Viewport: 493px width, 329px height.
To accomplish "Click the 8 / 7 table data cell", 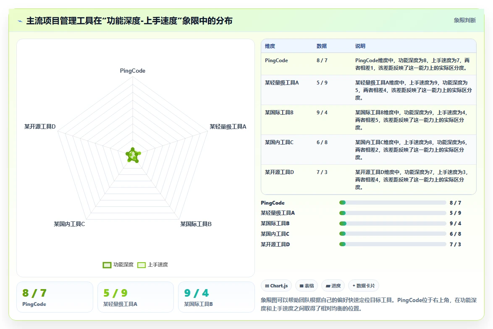I will (322, 61).
